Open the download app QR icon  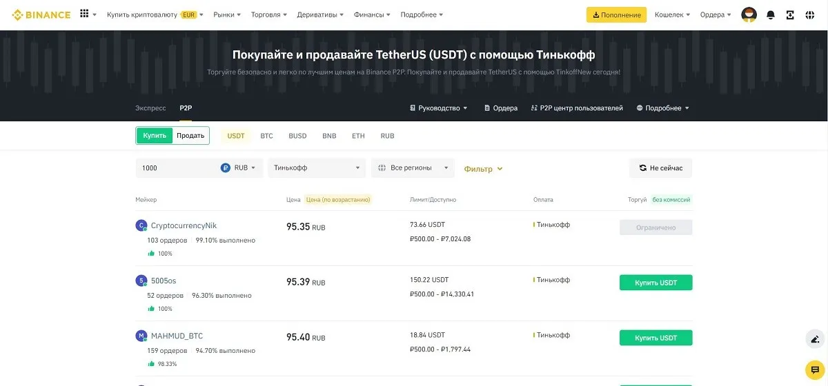pos(790,14)
